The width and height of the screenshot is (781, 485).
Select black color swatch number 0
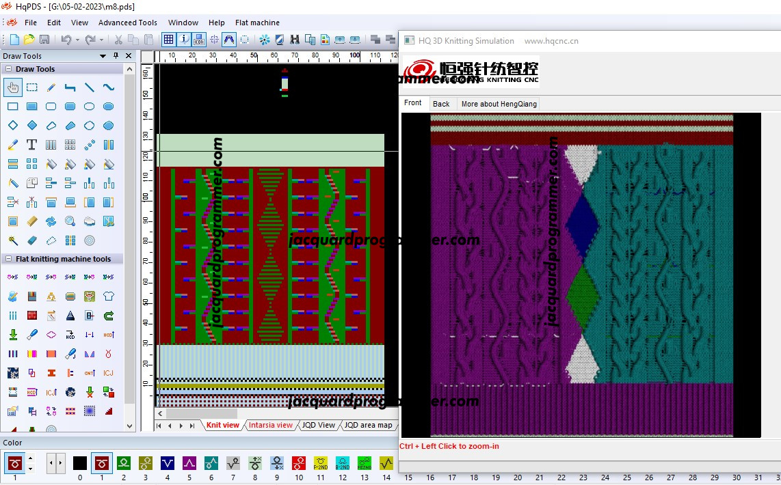pyautogui.click(x=80, y=463)
